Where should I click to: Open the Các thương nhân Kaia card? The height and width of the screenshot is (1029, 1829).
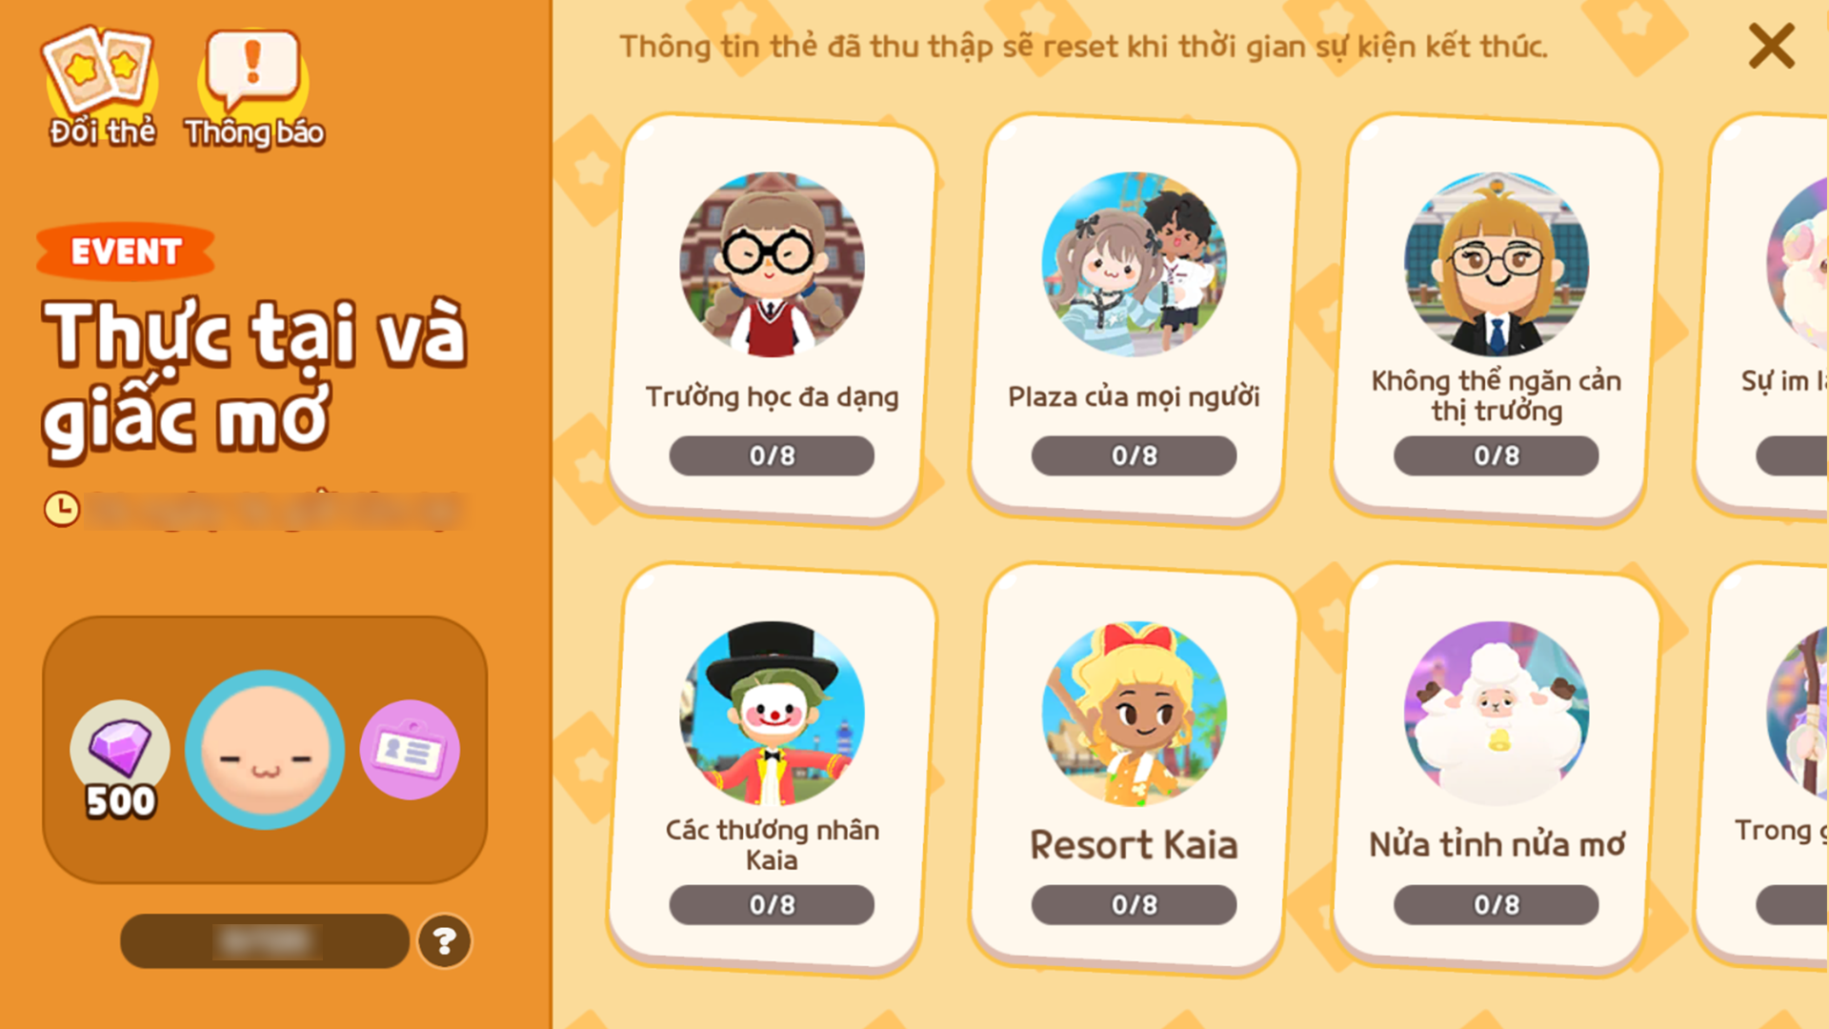coord(772,767)
